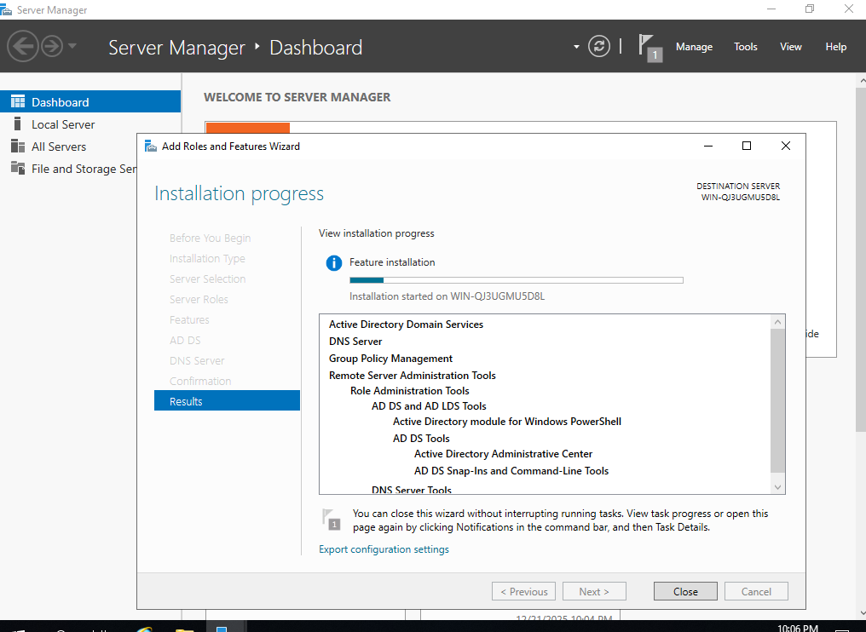Click the AD DS wizard step
The image size is (866, 632).
tap(185, 340)
